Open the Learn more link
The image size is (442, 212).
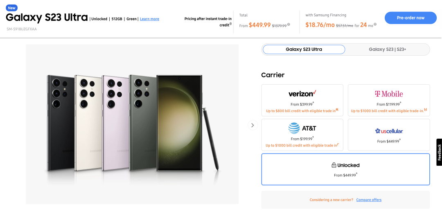[x=149, y=19]
